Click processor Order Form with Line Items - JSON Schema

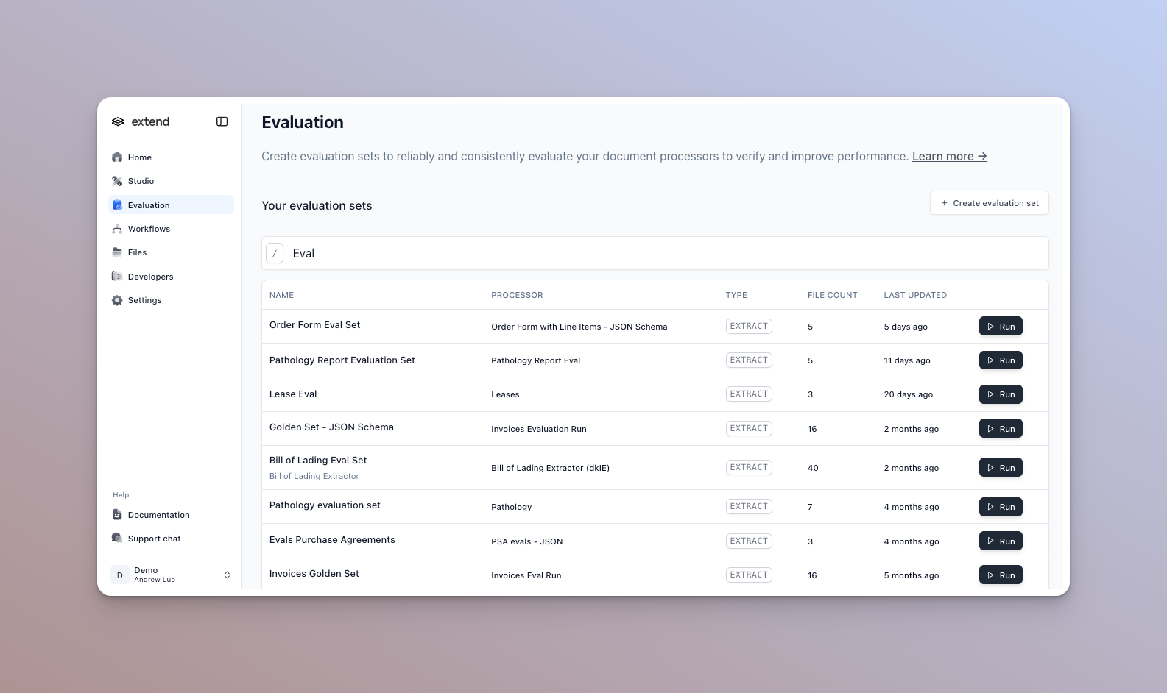579,327
